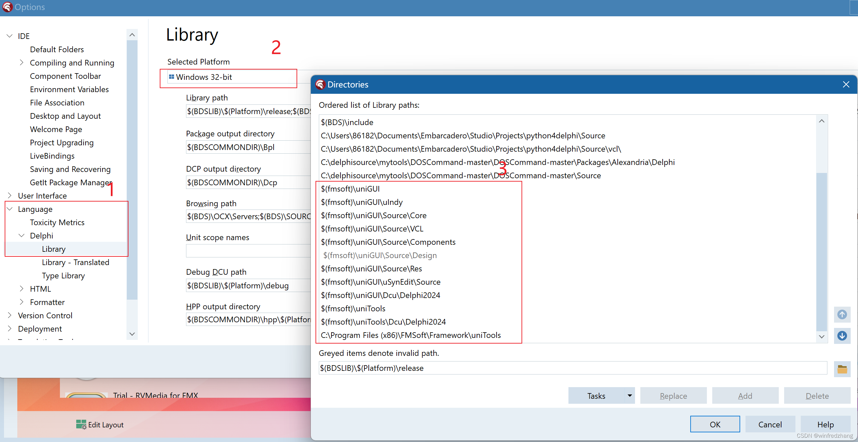Expand Compiling and Running node
Viewport: 858px width, 442px height.
pyautogui.click(x=22, y=63)
